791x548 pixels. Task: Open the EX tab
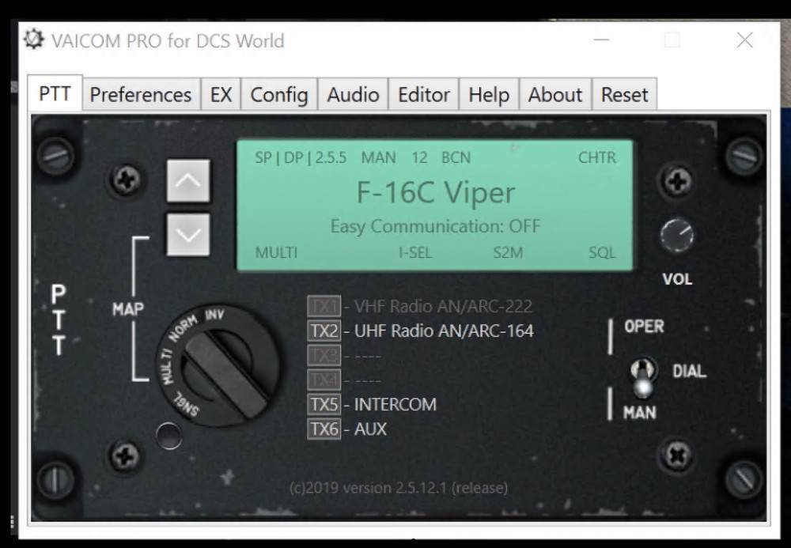point(221,94)
